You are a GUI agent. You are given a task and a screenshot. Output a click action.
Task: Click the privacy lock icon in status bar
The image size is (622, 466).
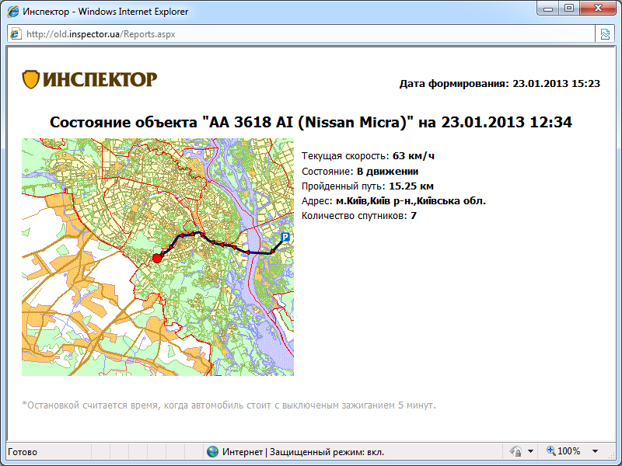(515, 451)
